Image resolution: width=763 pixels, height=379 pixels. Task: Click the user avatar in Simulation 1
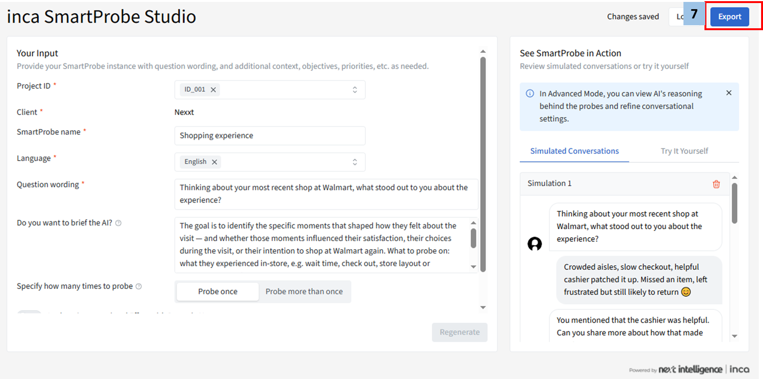pos(534,244)
